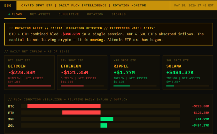Click the header title Crypto Spot ETF

click(37, 5)
